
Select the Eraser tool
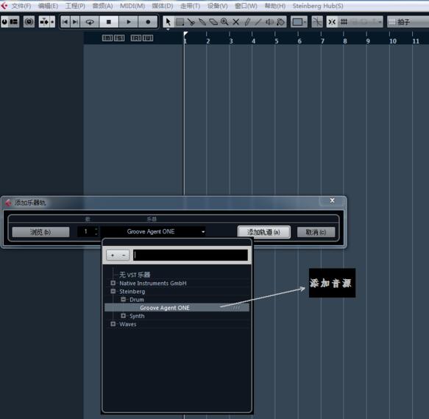213,22
